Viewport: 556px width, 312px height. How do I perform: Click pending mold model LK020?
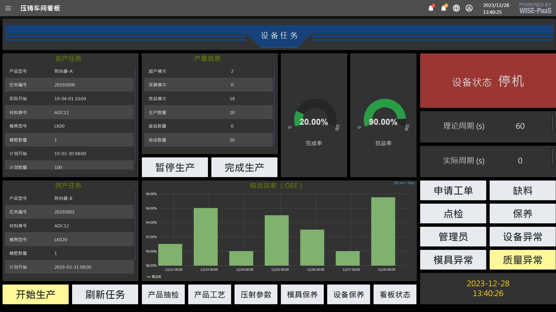click(x=61, y=240)
